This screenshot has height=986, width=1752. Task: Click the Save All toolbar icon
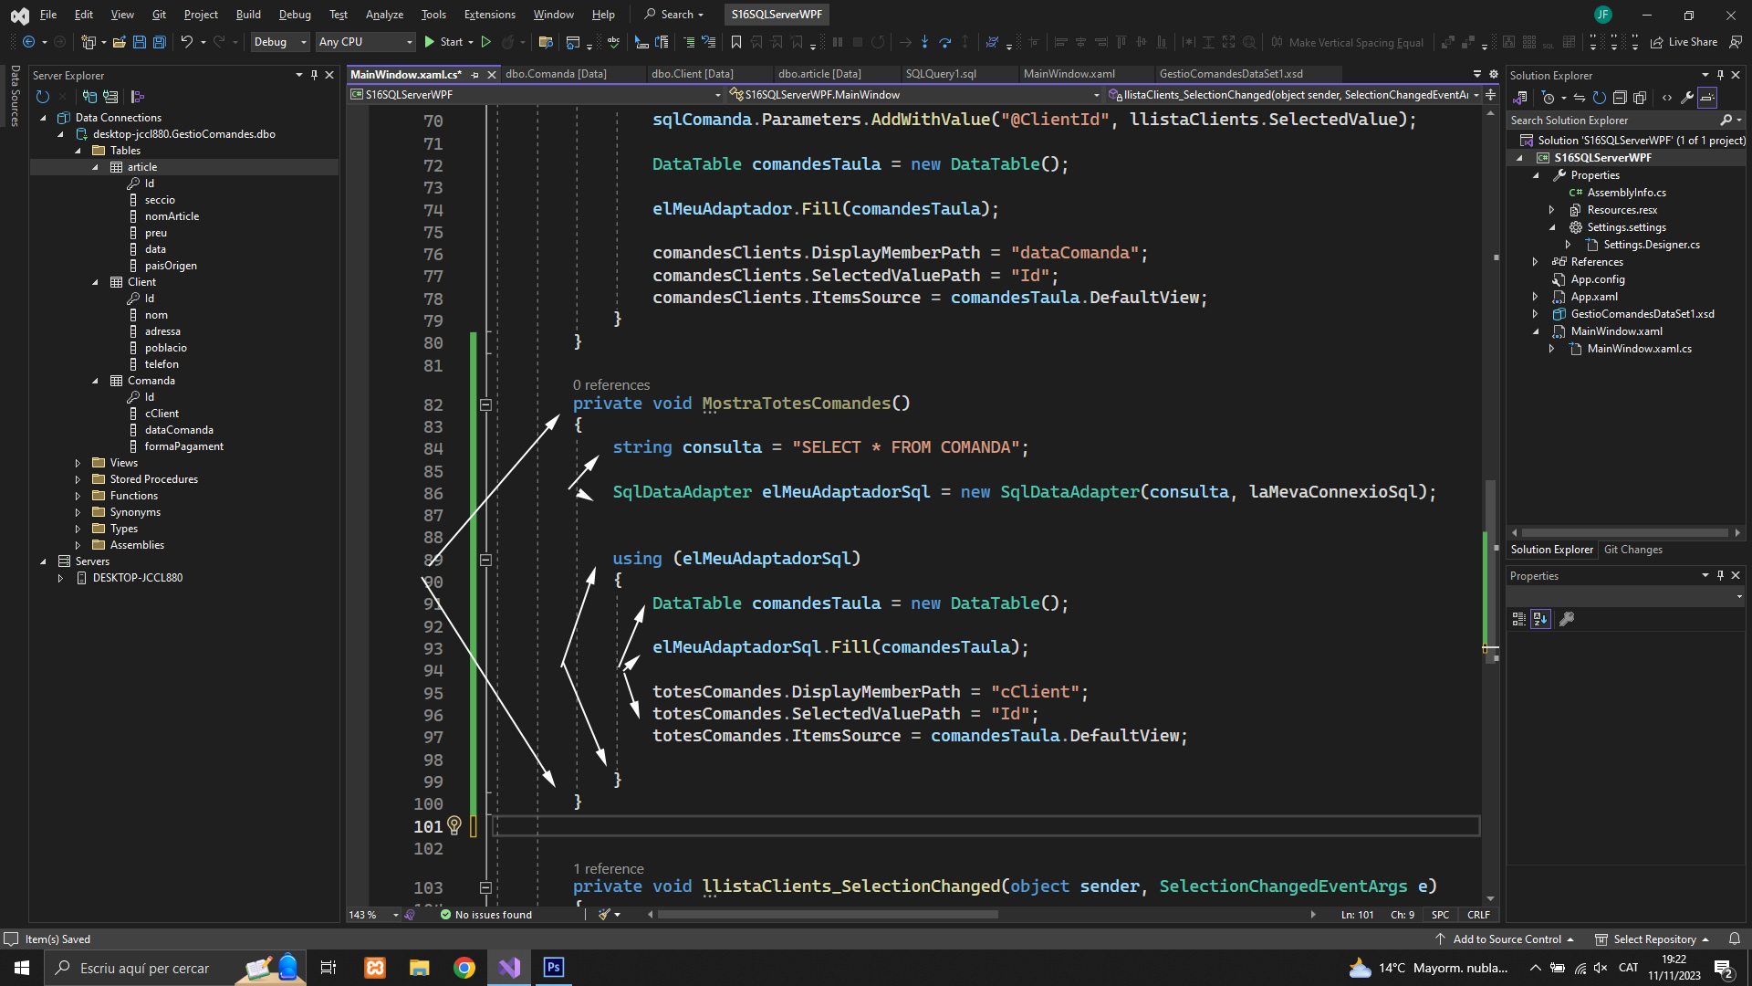[x=160, y=42]
